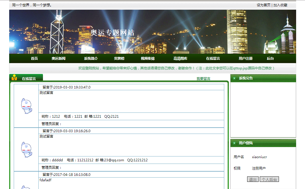Click the 系统公告 panel heading
Image resolution: width=305 pixels, height=189 pixels.
tap(246, 78)
